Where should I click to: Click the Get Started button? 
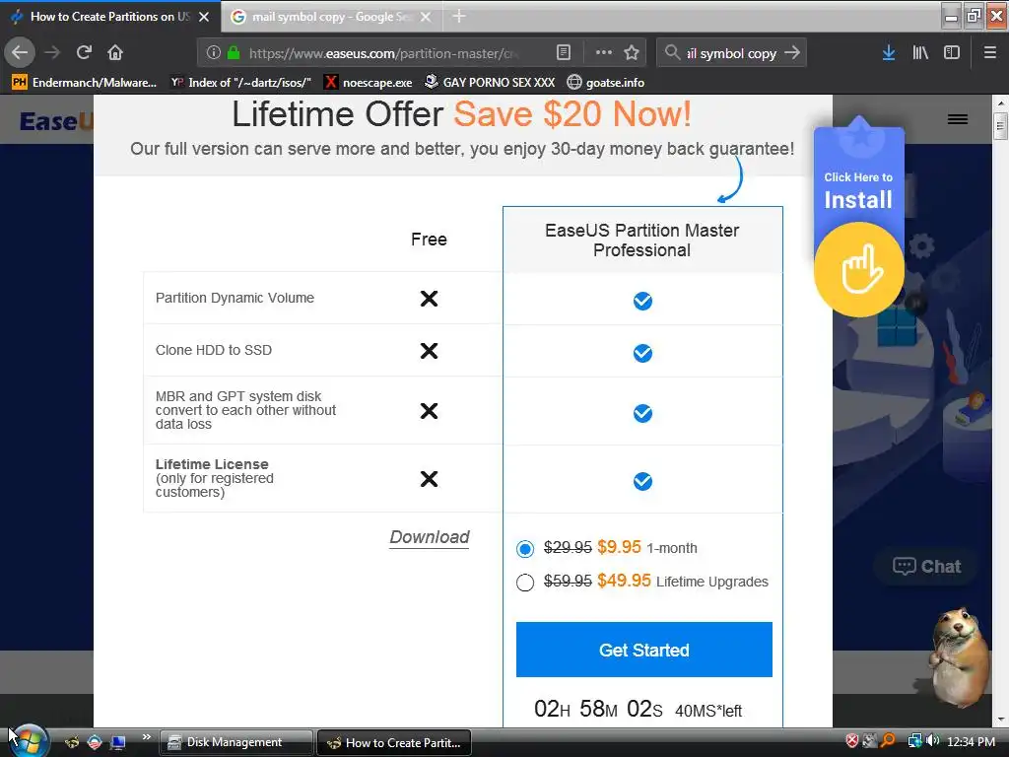point(644,650)
